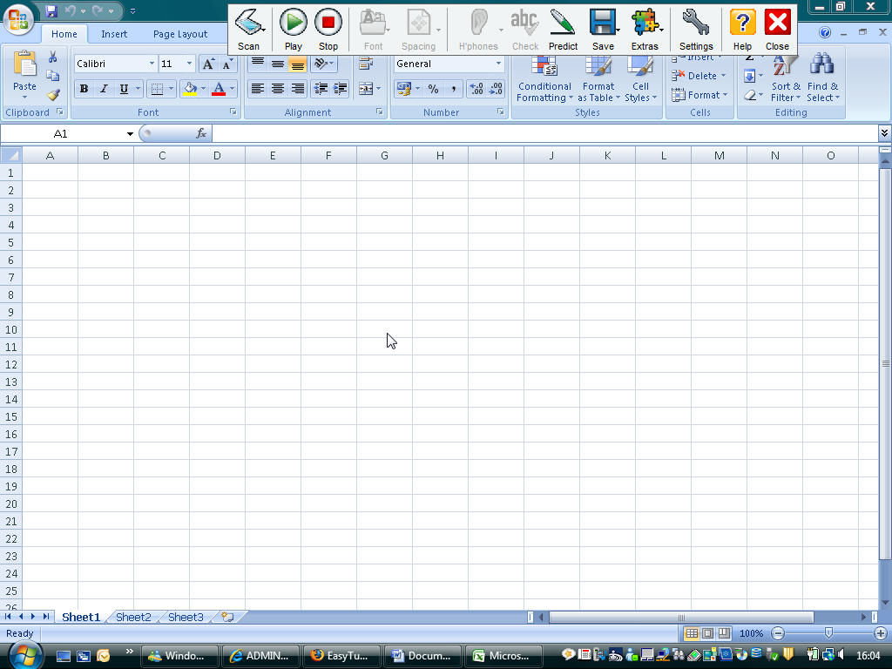Switch to the Page Layout ribbon tab
The height and width of the screenshot is (669, 892).
[x=180, y=34]
